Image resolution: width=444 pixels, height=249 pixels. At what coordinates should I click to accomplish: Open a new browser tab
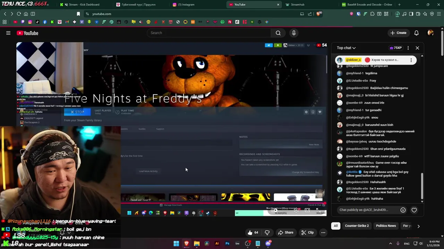tap(399, 4)
